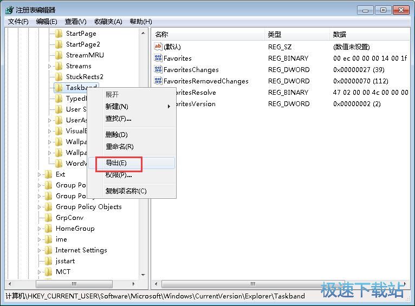Screen dimensions: 415x306
Task: Click the Favorites binary value icon
Action: (158, 58)
